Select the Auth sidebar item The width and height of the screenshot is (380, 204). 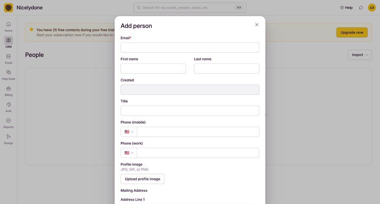(x=8, y=107)
